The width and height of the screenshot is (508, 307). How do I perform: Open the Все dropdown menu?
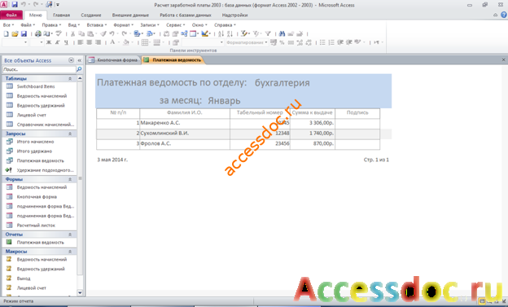[8, 25]
